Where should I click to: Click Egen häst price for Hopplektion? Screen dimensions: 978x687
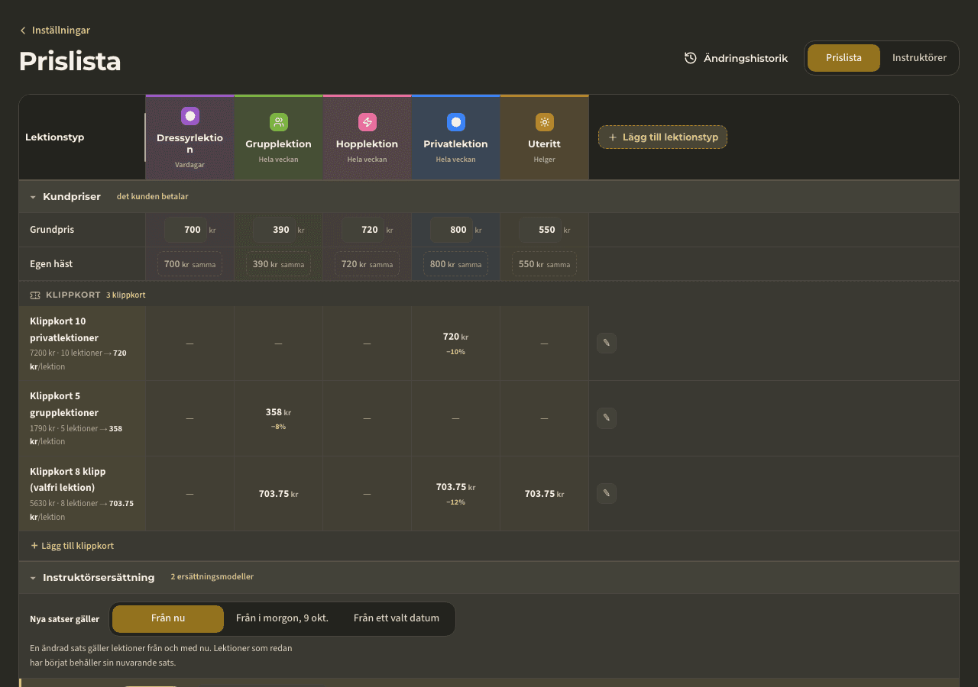[x=368, y=264]
